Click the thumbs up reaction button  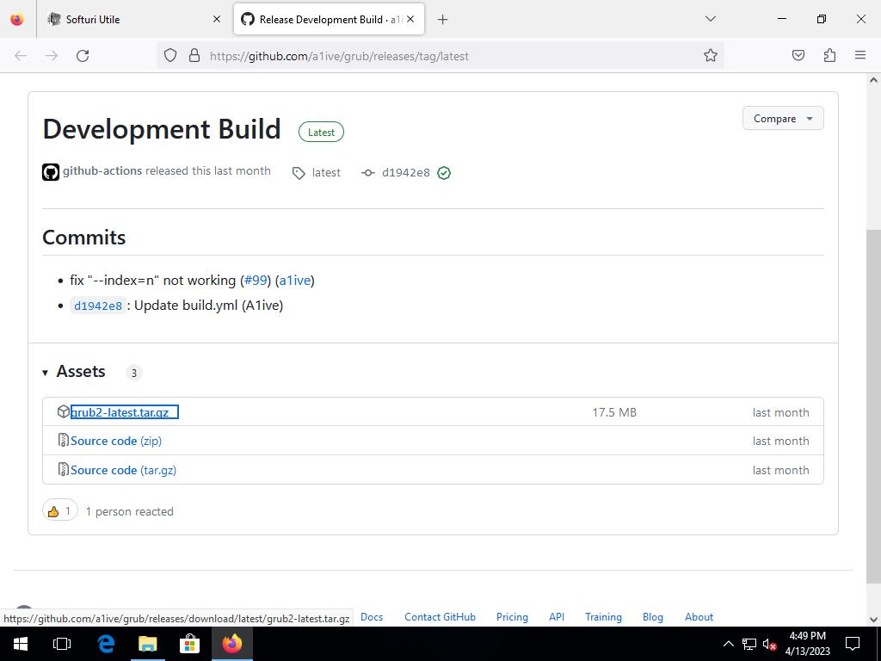pyautogui.click(x=59, y=511)
